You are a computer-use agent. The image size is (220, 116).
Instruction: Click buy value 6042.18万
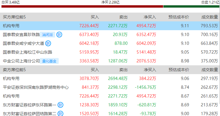point(89,43)
